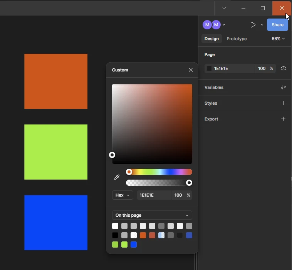Click the Custom panel title
The width and height of the screenshot is (292, 270).
[120, 70]
